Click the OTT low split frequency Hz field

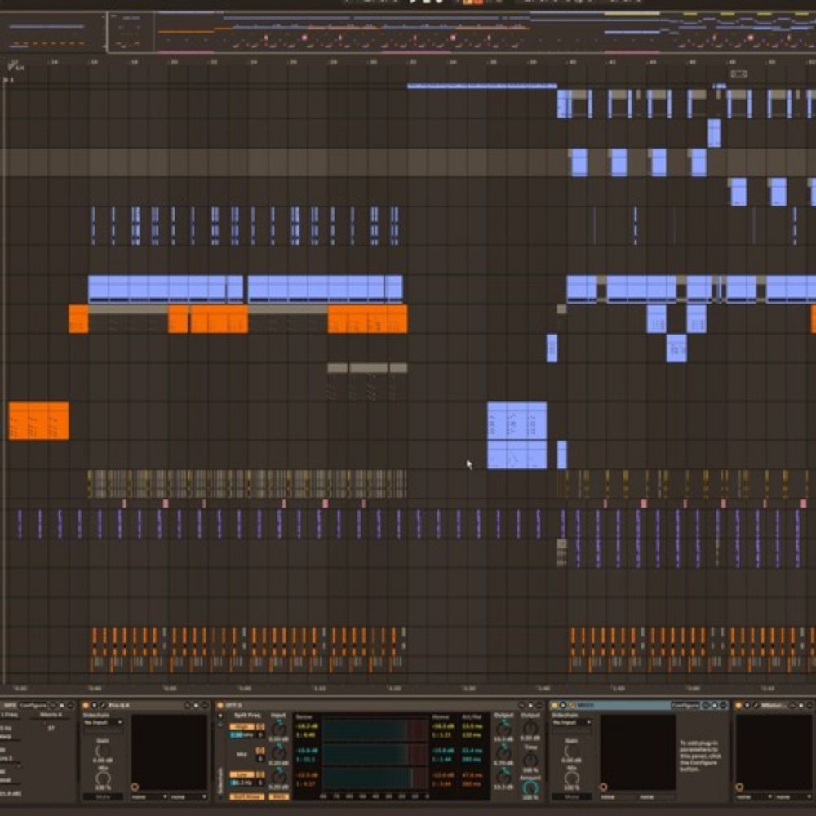click(242, 783)
